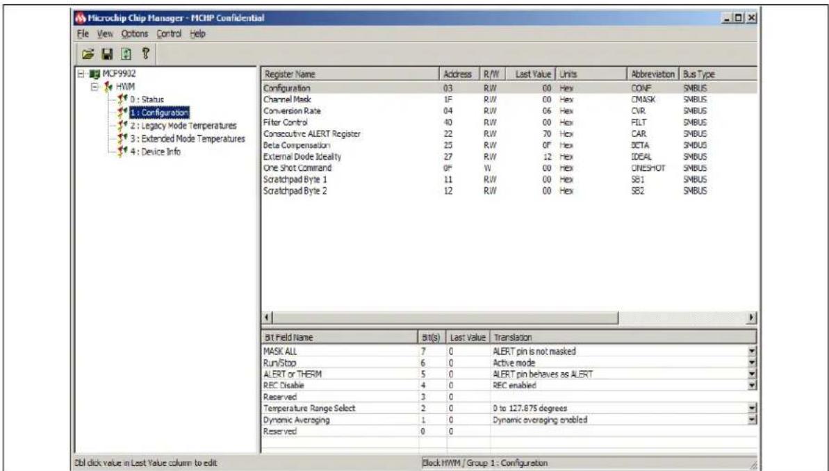Select the Consecutive ALERT Register row
The width and height of the screenshot is (829, 471).
pos(509,134)
